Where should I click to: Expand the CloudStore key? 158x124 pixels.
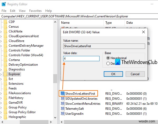[1, 41]
